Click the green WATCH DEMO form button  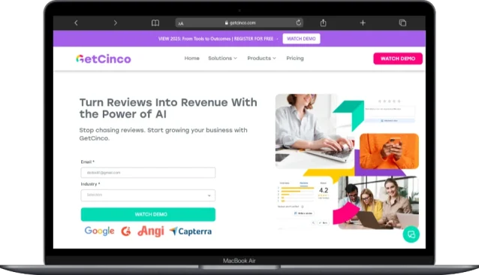[148, 214]
